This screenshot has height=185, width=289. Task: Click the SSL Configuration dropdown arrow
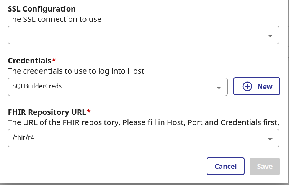270,36
